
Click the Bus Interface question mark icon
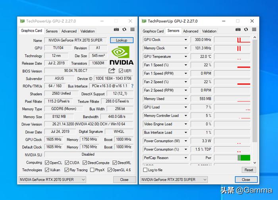pyautogui.click(x=132, y=86)
